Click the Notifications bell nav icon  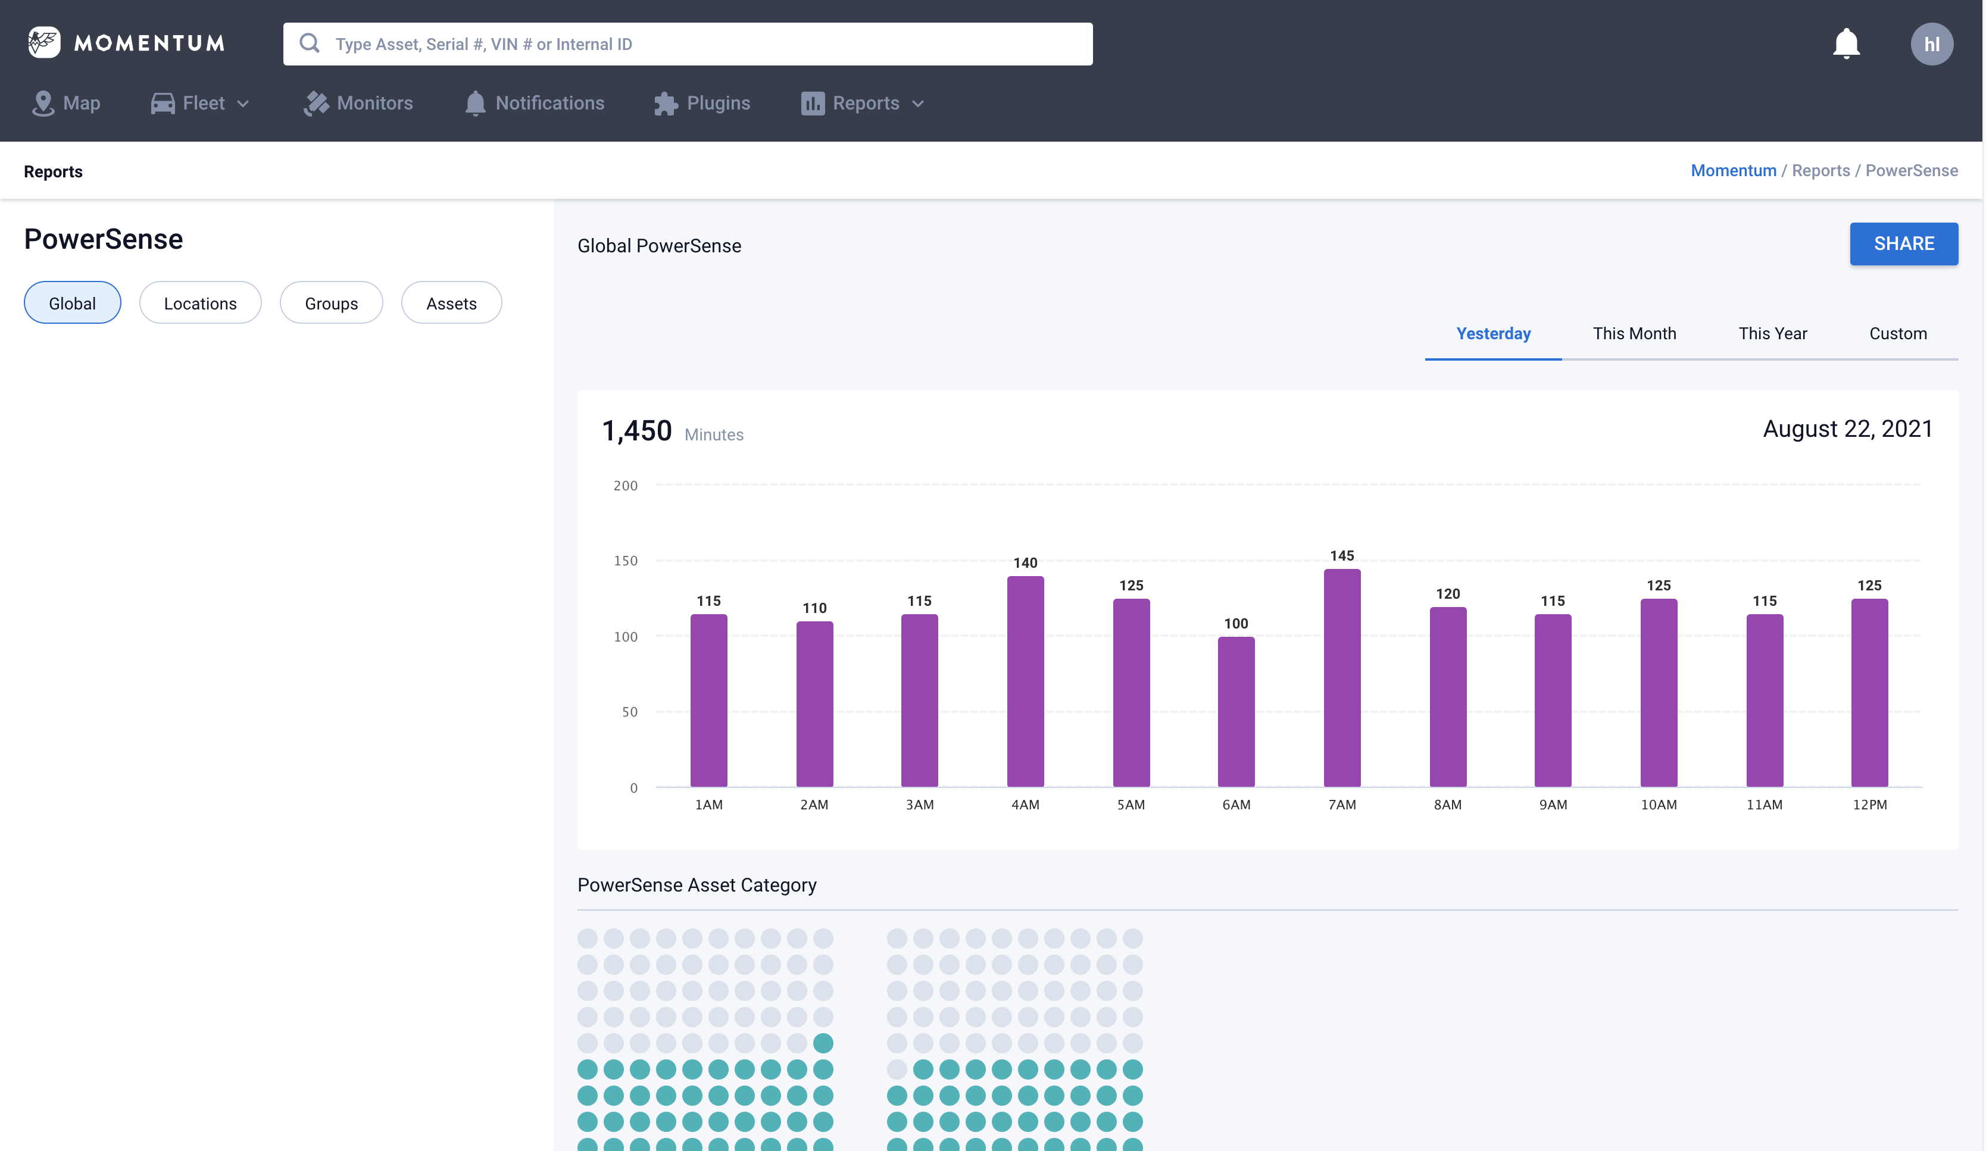475,103
